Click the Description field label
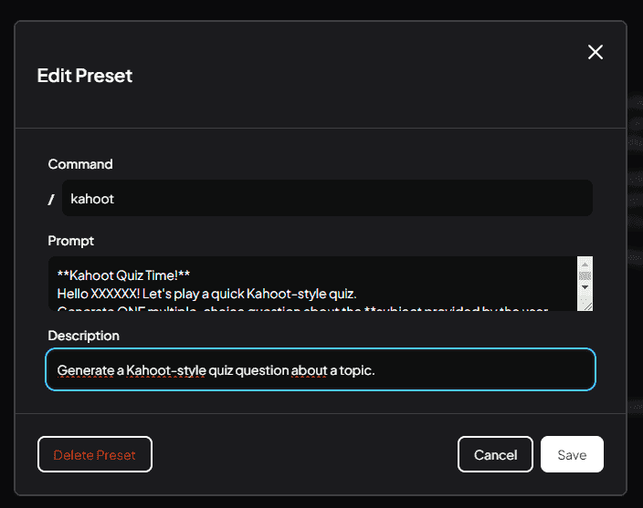Image resolution: width=643 pixels, height=508 pixels. (x=84, y=336)
